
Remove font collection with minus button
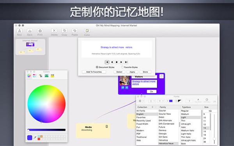156,107
